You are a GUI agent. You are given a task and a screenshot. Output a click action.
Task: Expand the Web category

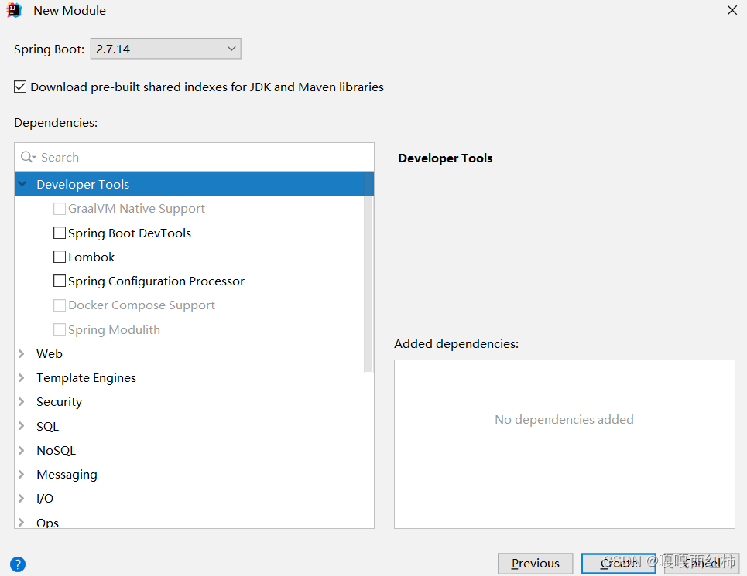(22, 353)
